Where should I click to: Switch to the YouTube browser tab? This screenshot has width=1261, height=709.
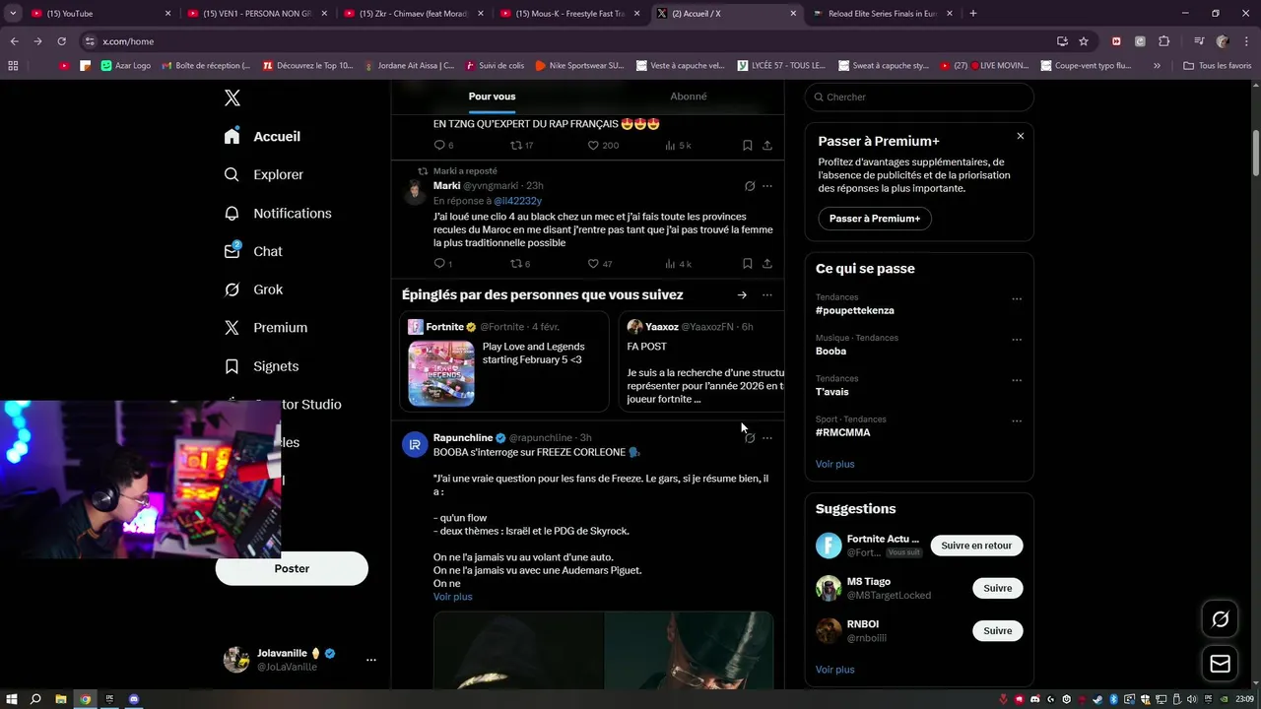coord(99,13)
